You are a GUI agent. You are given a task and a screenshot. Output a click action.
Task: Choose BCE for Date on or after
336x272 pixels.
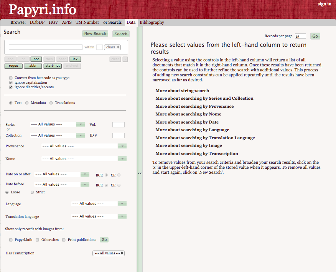[106, 175]
